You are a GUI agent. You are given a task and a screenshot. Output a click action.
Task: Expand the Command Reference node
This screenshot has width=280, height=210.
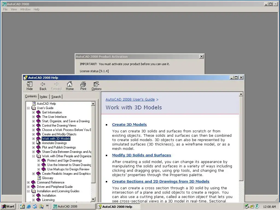pyautogui.click(x=28, y=182)
